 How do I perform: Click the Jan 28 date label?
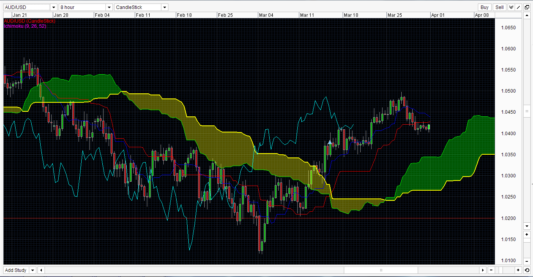pos(61,15)
